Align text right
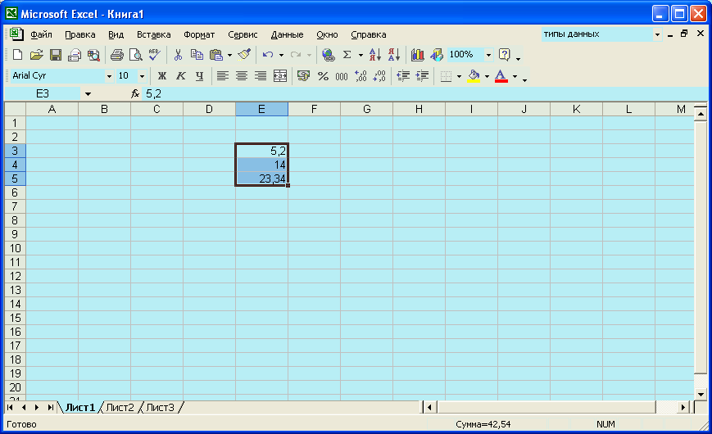Screen dimensions: 712x434 [261, 76]
